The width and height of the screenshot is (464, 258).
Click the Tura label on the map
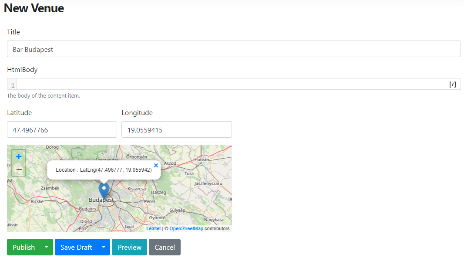(189, 173)
